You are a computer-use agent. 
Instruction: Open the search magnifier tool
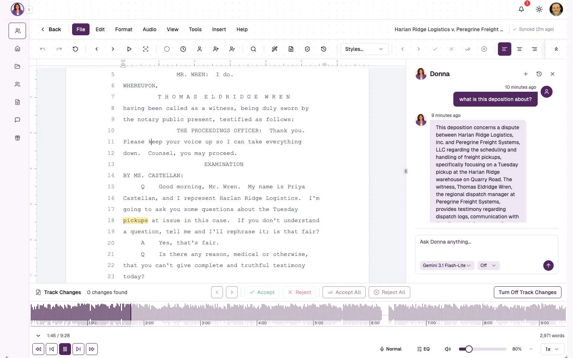(253, 49)
